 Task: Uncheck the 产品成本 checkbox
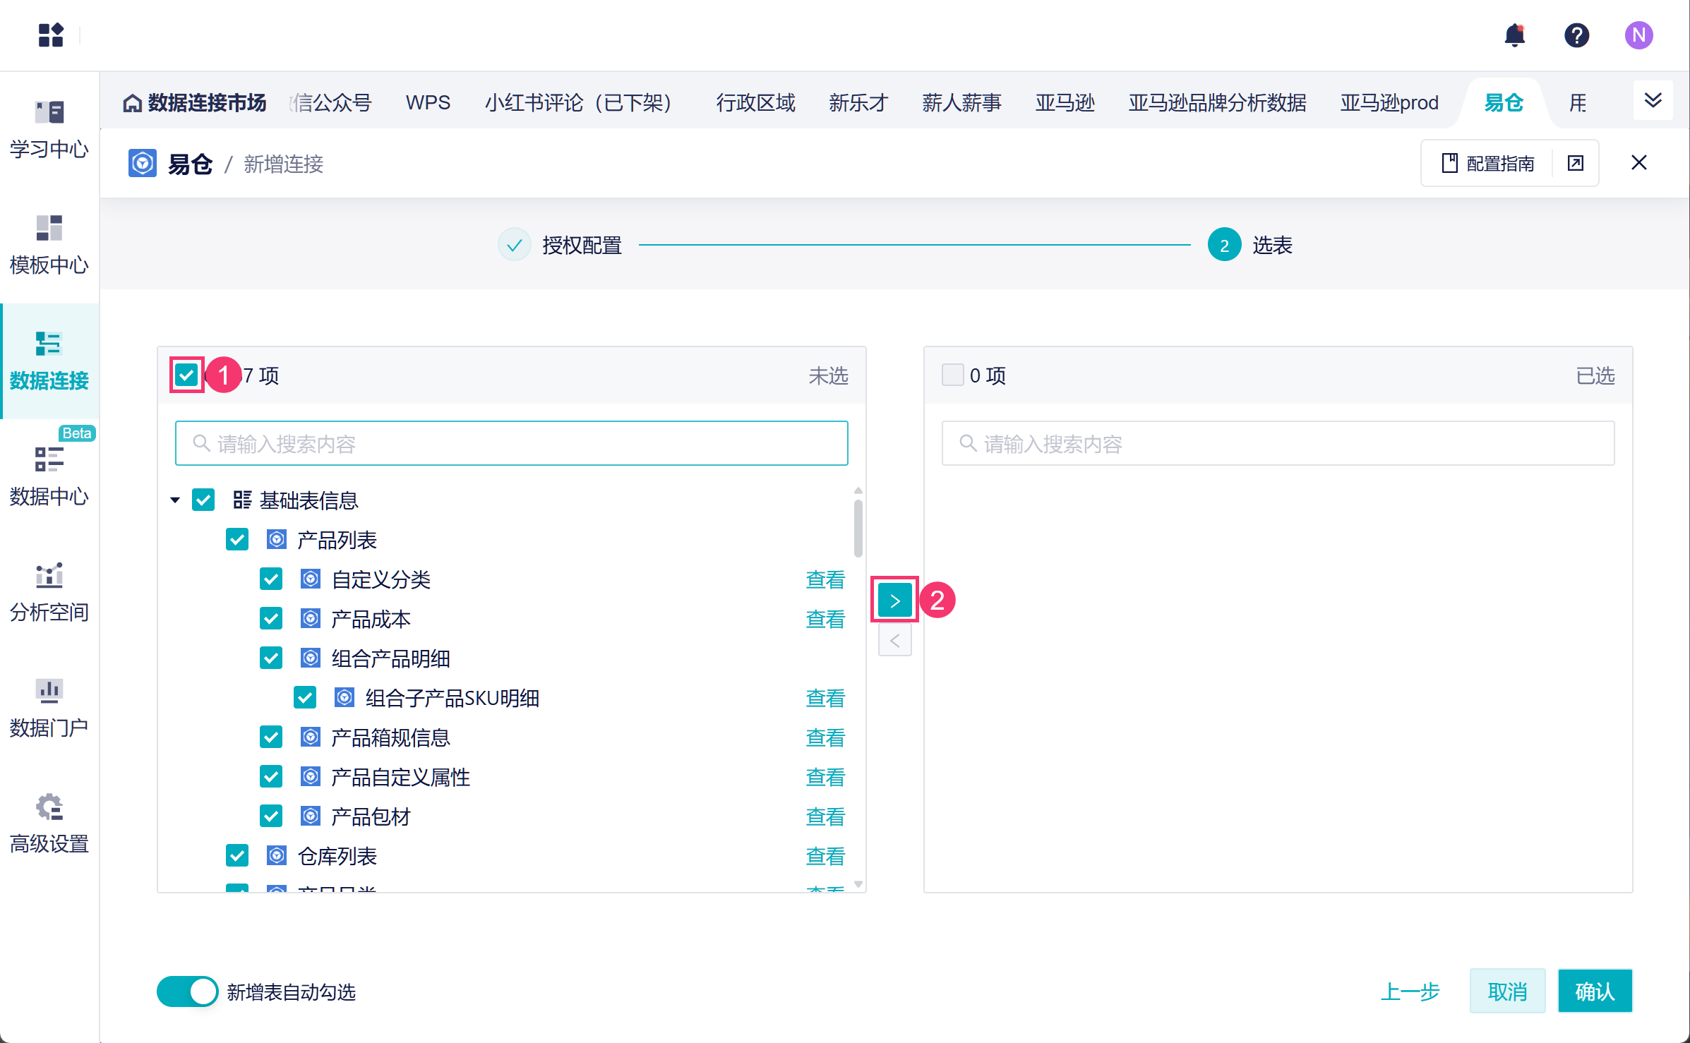coord(271,619)
